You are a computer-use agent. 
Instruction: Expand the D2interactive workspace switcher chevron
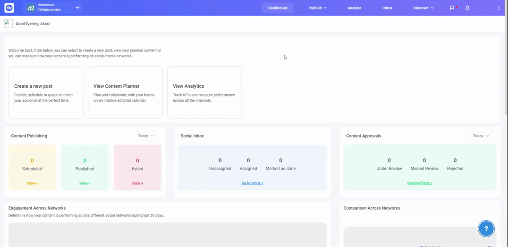(77, 8)
